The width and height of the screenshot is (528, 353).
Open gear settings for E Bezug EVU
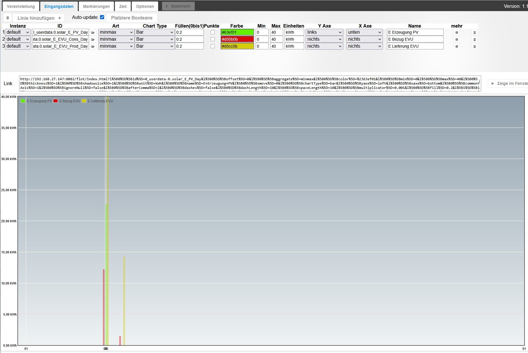tap(456, 40)
